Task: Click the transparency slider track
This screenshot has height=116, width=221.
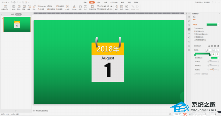Action: [x=213, y=65]
